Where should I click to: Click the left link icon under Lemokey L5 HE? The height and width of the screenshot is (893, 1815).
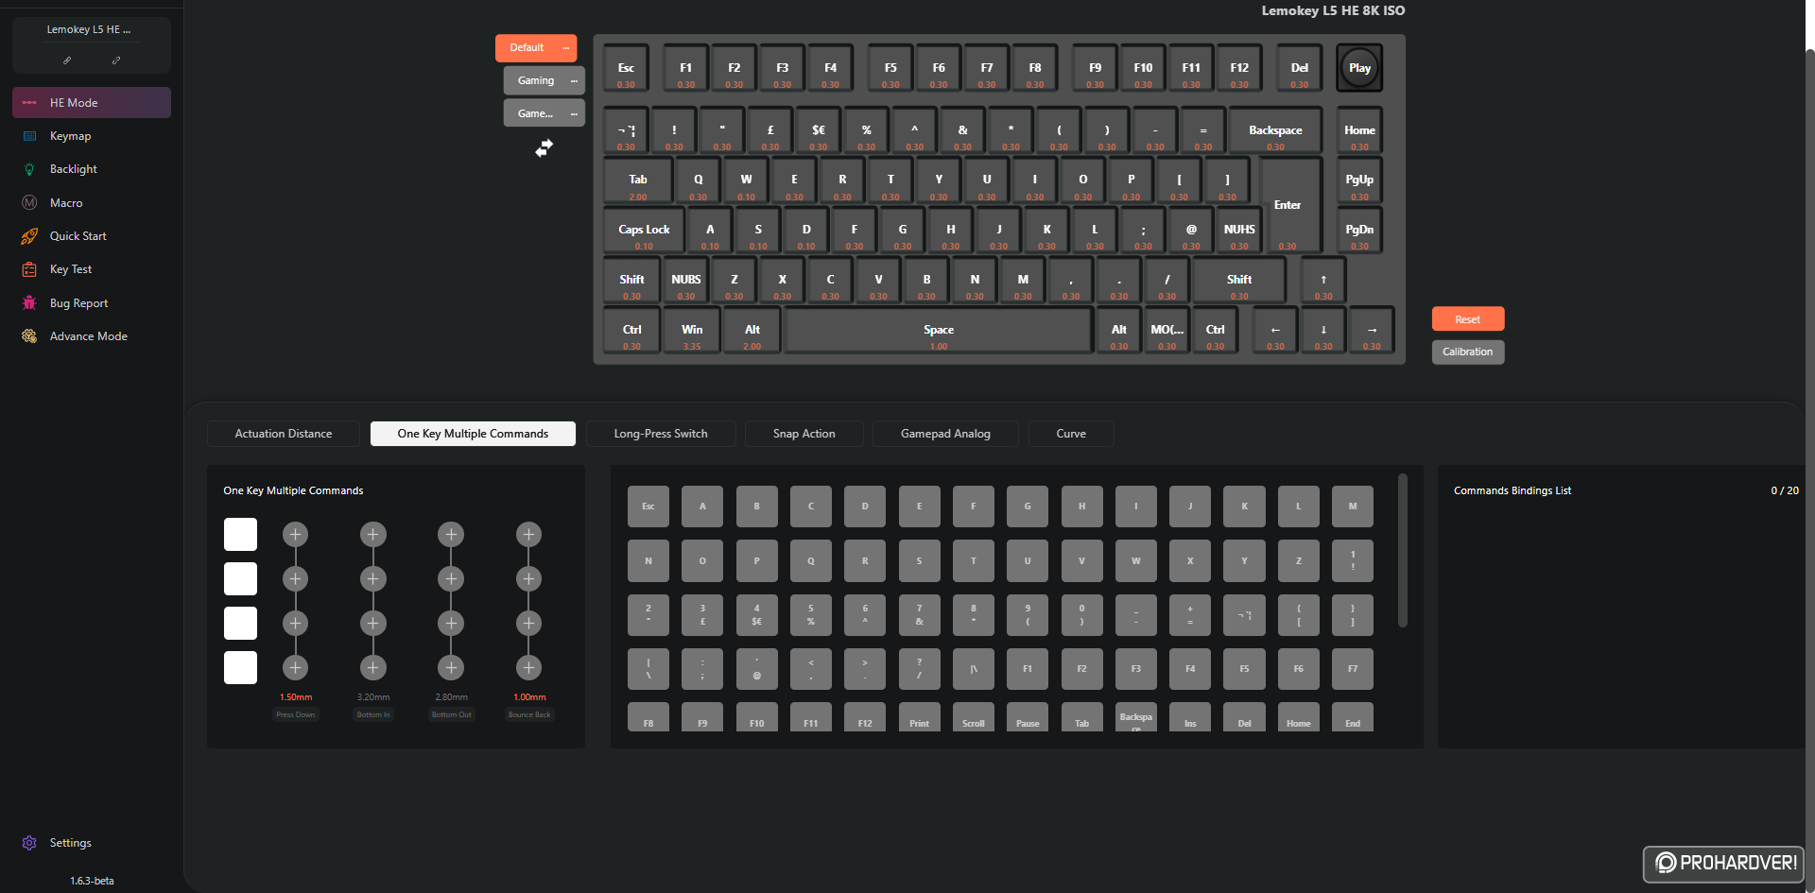(67, 60)
